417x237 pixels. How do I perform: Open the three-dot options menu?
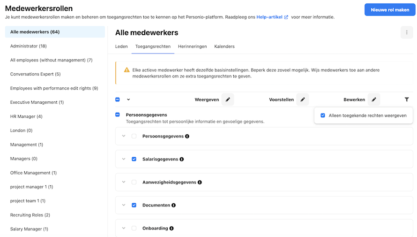pos(407,32)
